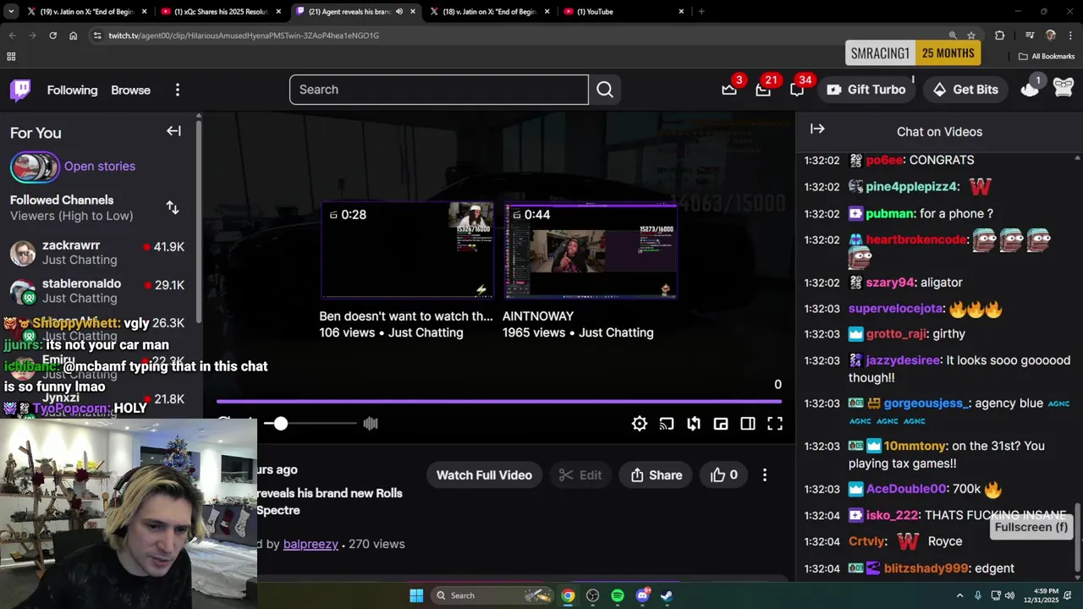The image size is (1083, 609).
Task: Share this clip
Action: (x=656, y=475)
